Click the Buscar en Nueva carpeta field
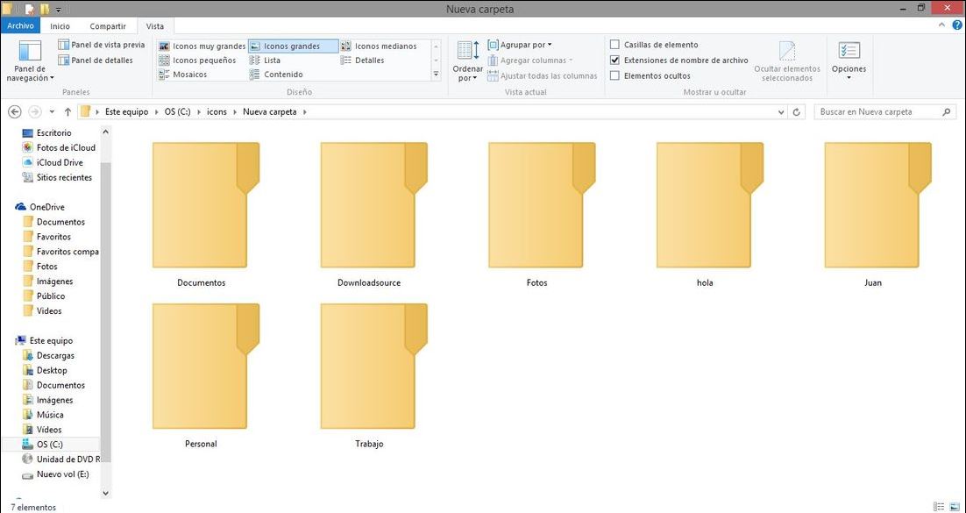The width and height of the screenshot is (966, 513). point(877,112)
